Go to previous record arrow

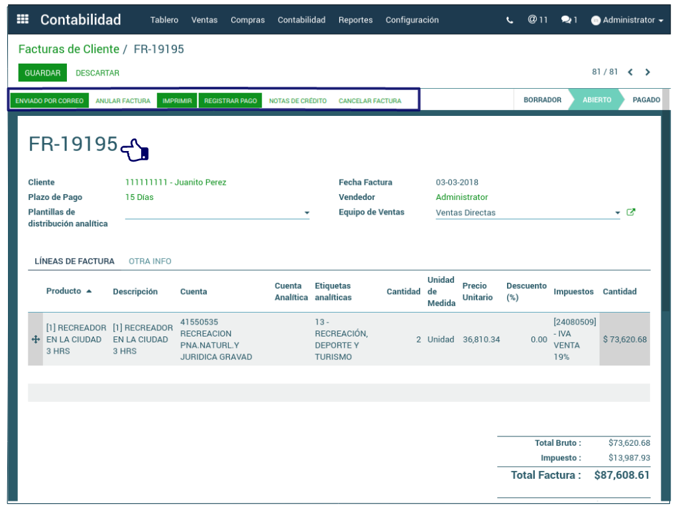coord(630,72)
